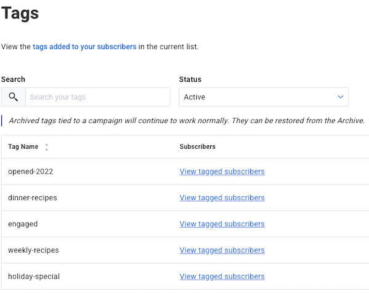
Task: Select the engaged tag name
Action: click(x=23, y=224)
